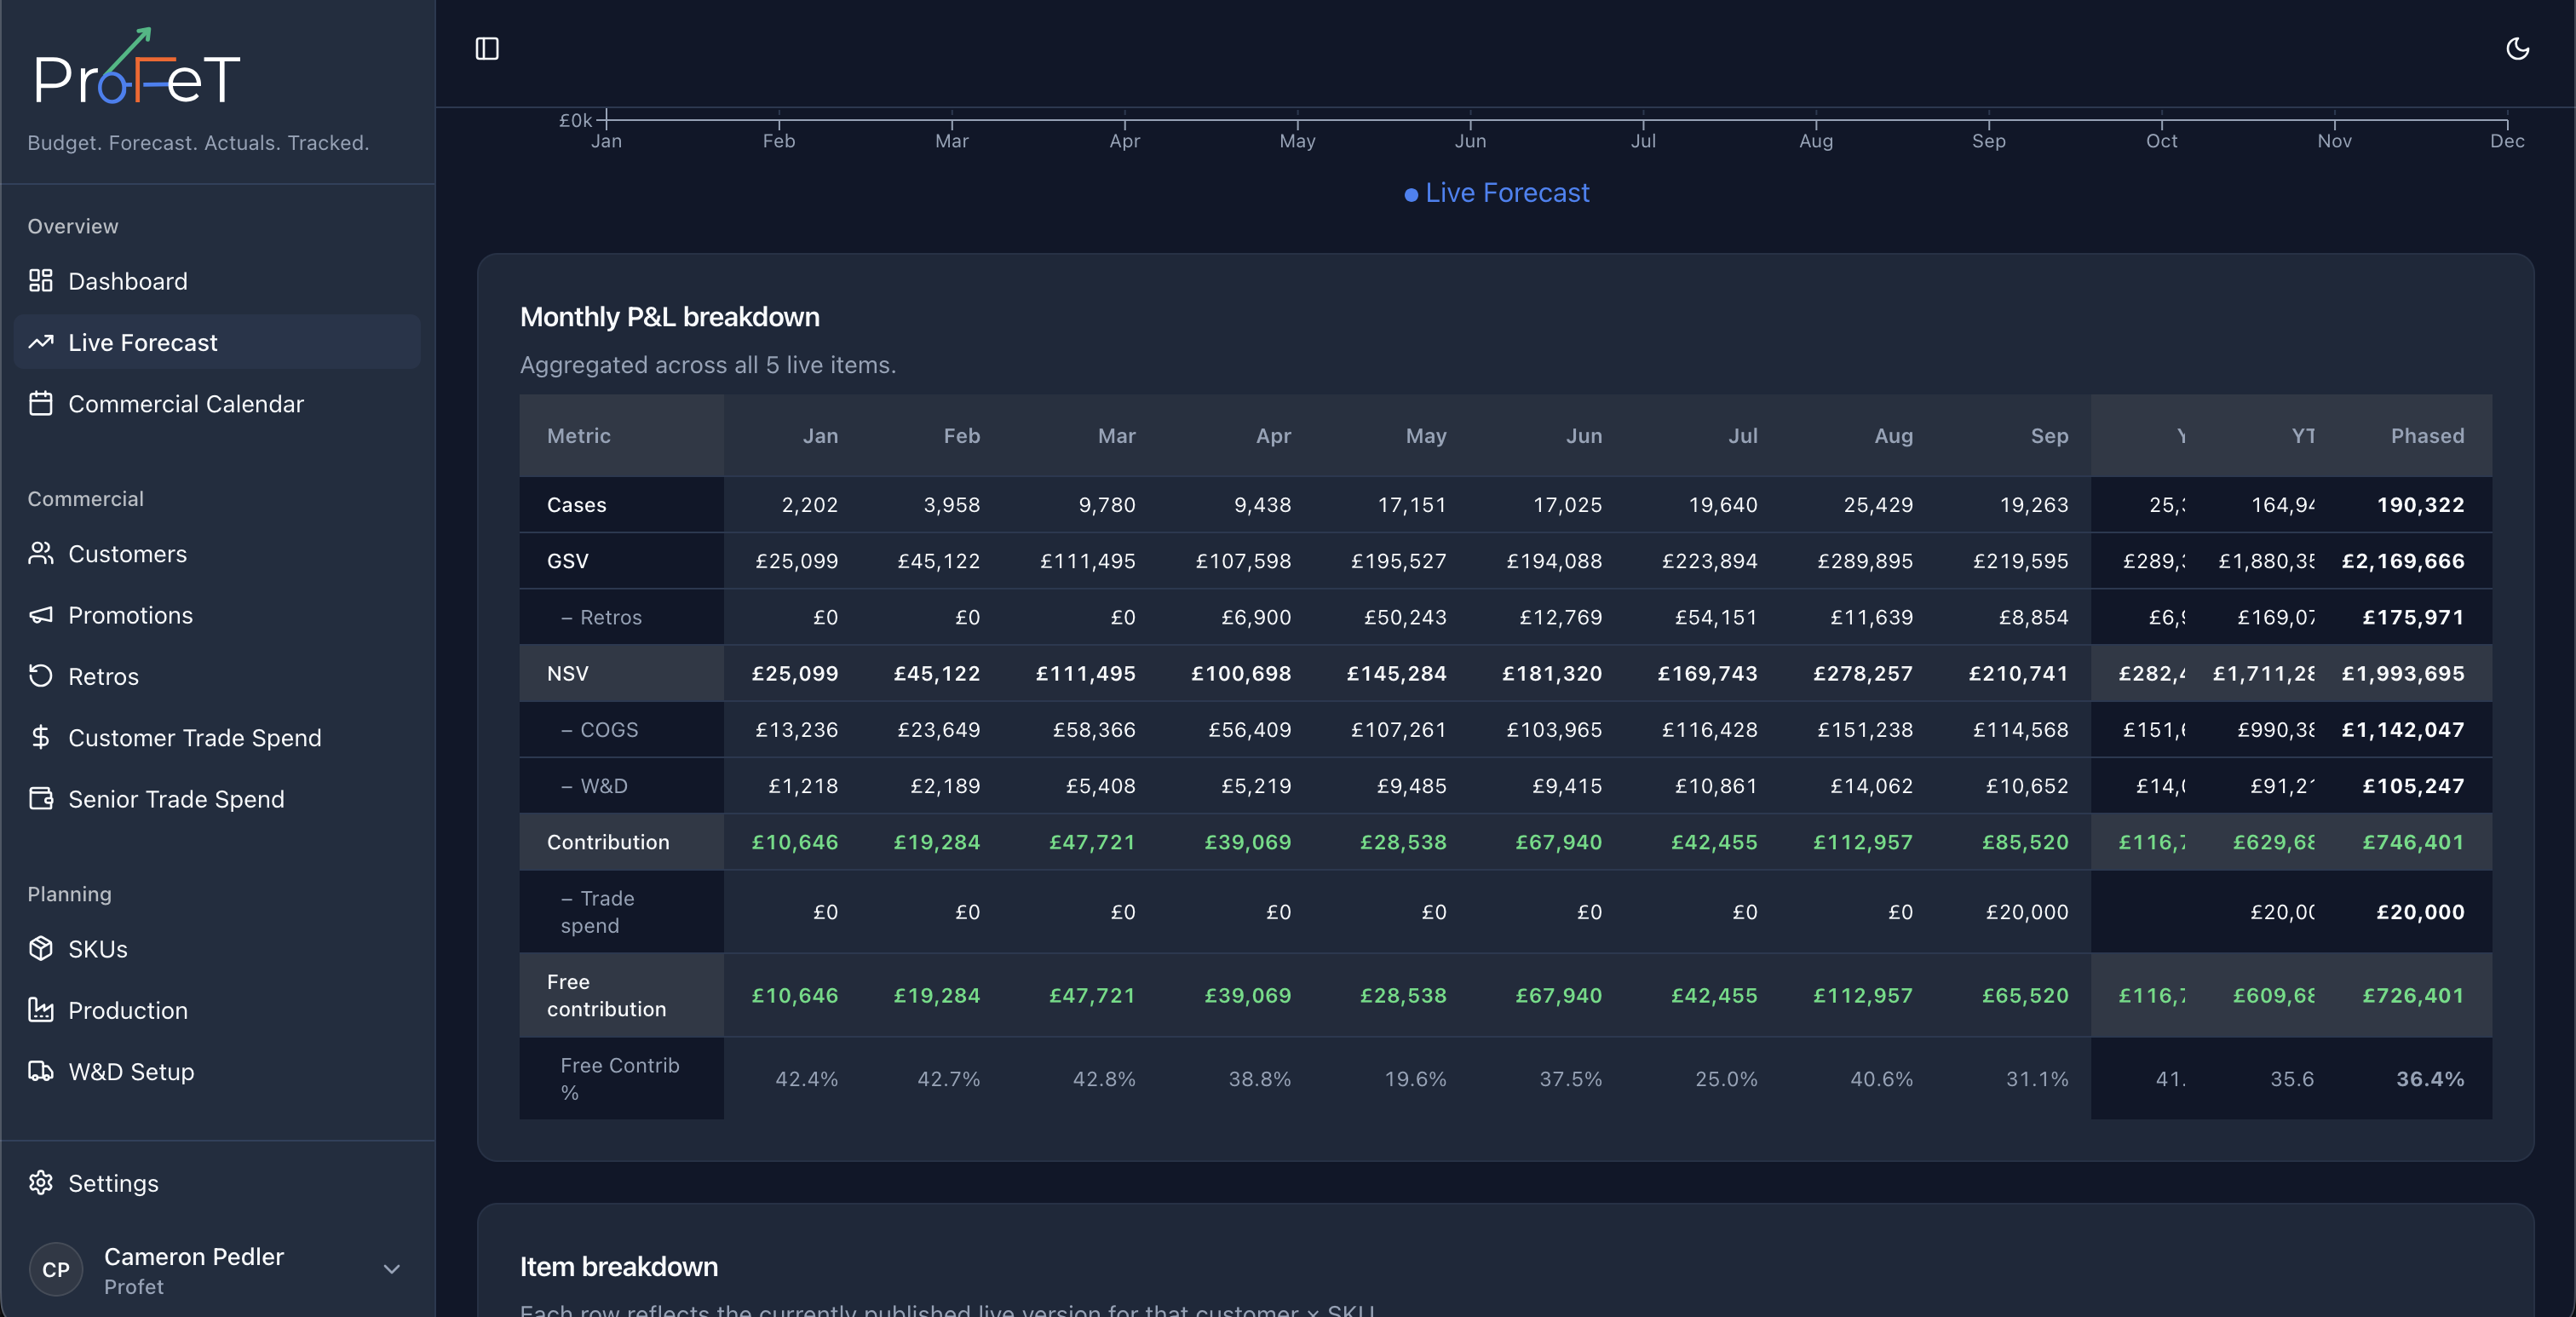Open the Dashboard page
The image size is (2576, 1317).
point(217,281)
